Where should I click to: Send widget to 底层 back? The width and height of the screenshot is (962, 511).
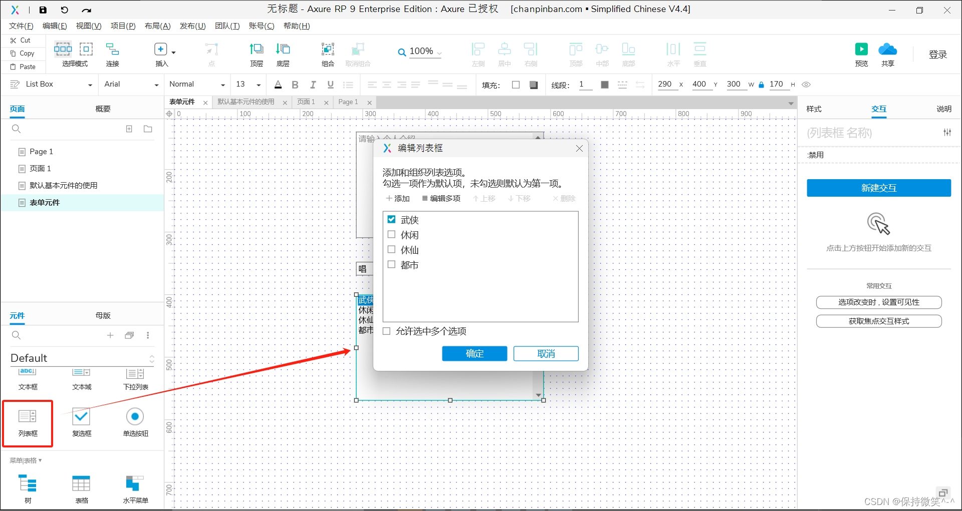coord(283,49)
